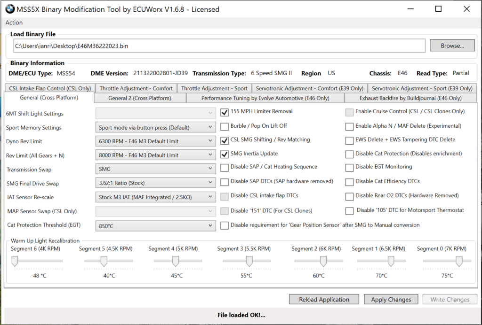Click the 'File loaded OK!...' status text
This screenshot has width=482, height=325.
(x=241, y=315)
